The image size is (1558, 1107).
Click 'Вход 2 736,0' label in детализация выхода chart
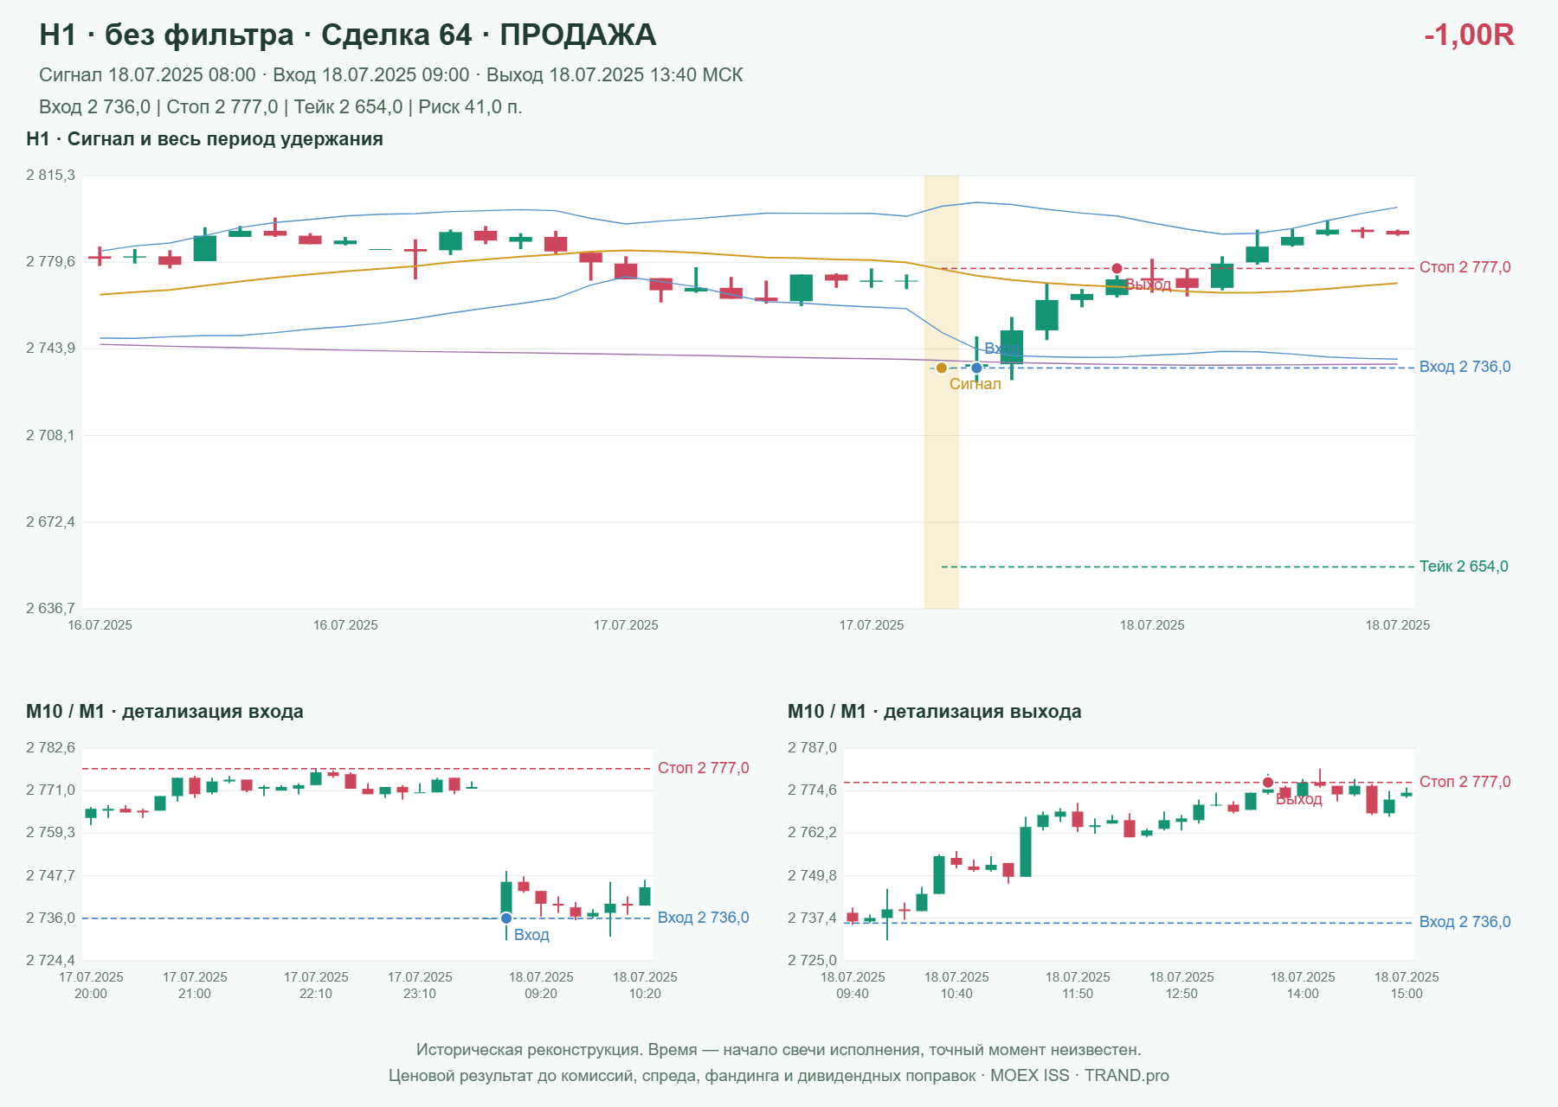pyautogui.click(x=1465, y=922)
